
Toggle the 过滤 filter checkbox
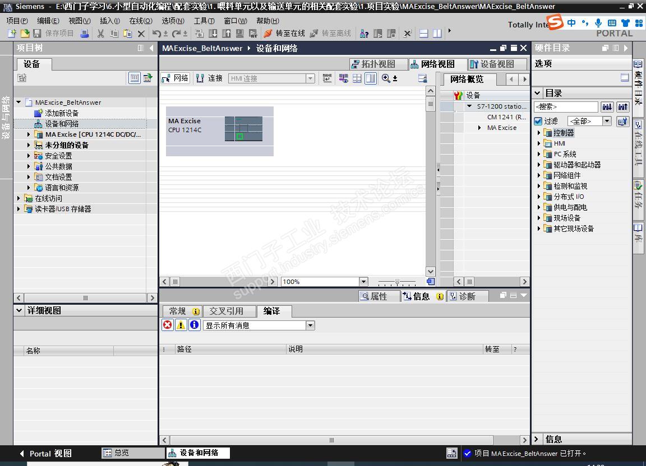pos(538,121)
